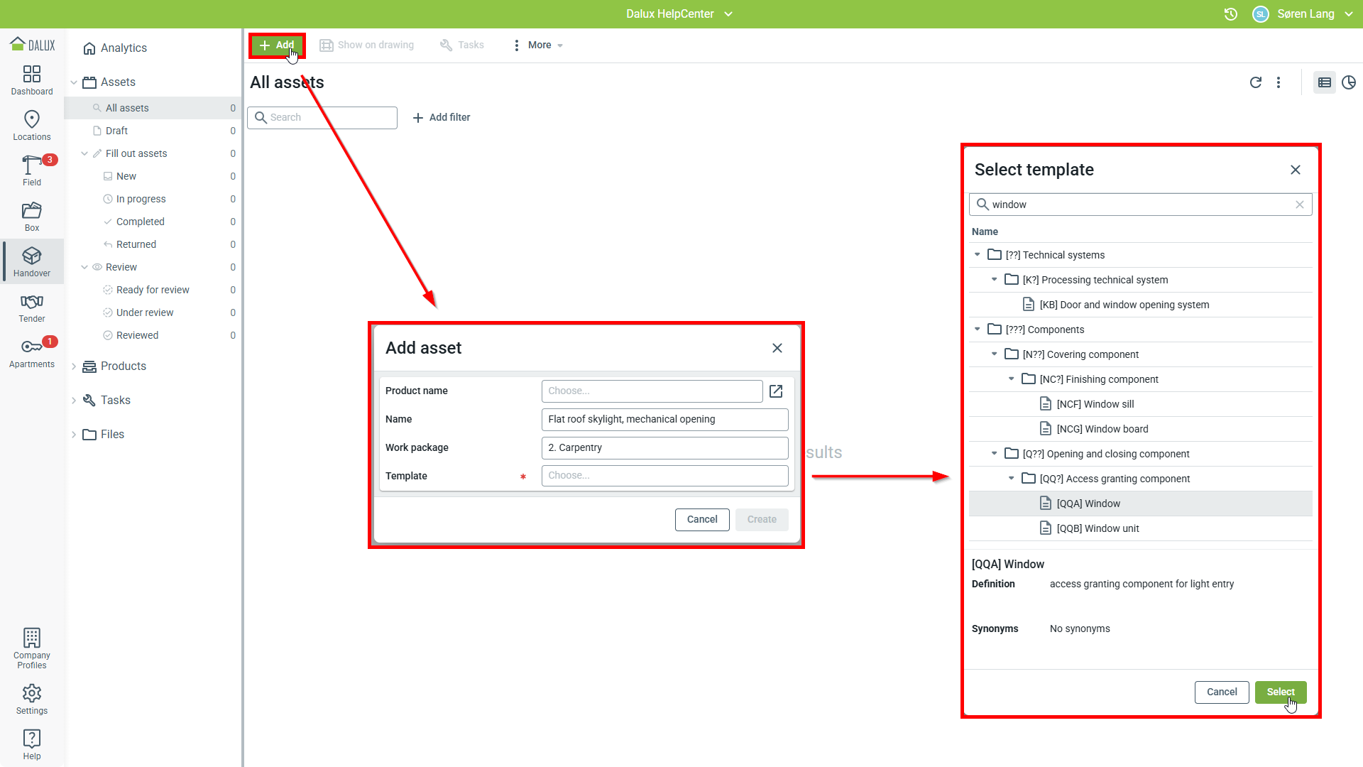Click the Template Choose field
Screen dimensions: 1363x767
(x=664, y=476)
